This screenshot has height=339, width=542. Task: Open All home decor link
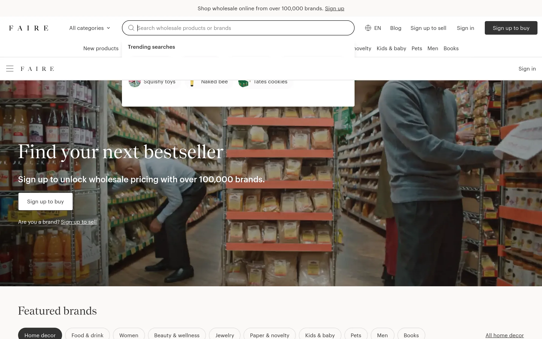click(x=505, y=335)
